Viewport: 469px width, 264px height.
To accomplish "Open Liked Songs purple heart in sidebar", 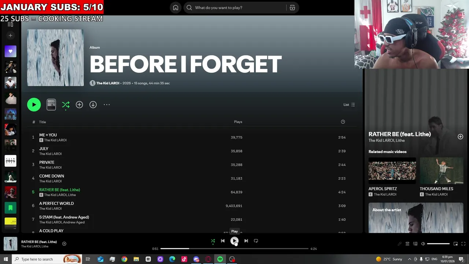I will tap(10, 51).
